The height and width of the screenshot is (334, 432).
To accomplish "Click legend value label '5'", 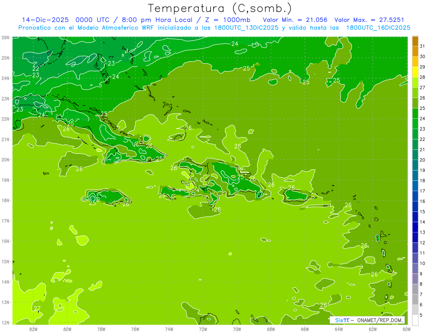I will coord(421,315).
